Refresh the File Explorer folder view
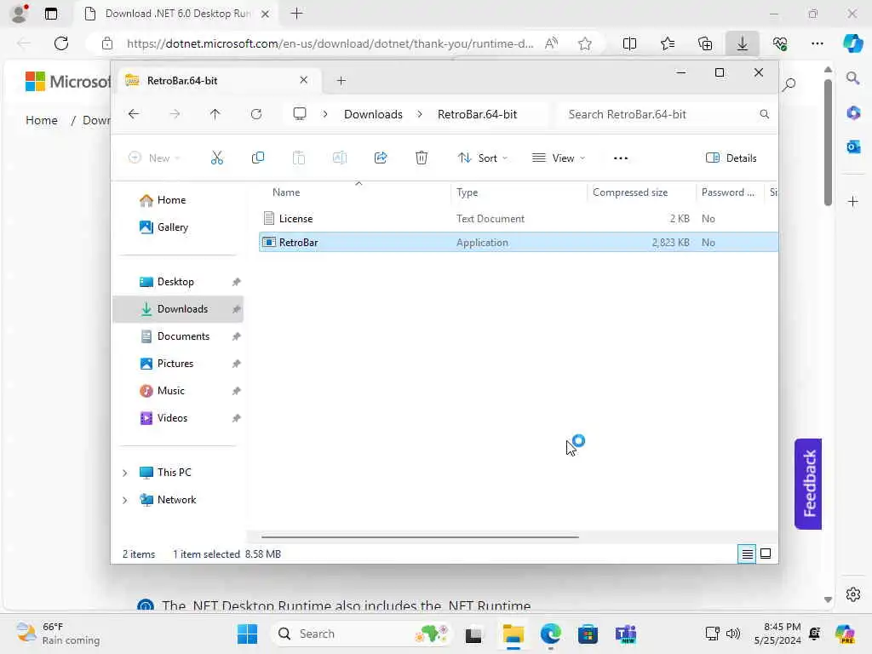The image size is (872, 654). pos(256,114)
